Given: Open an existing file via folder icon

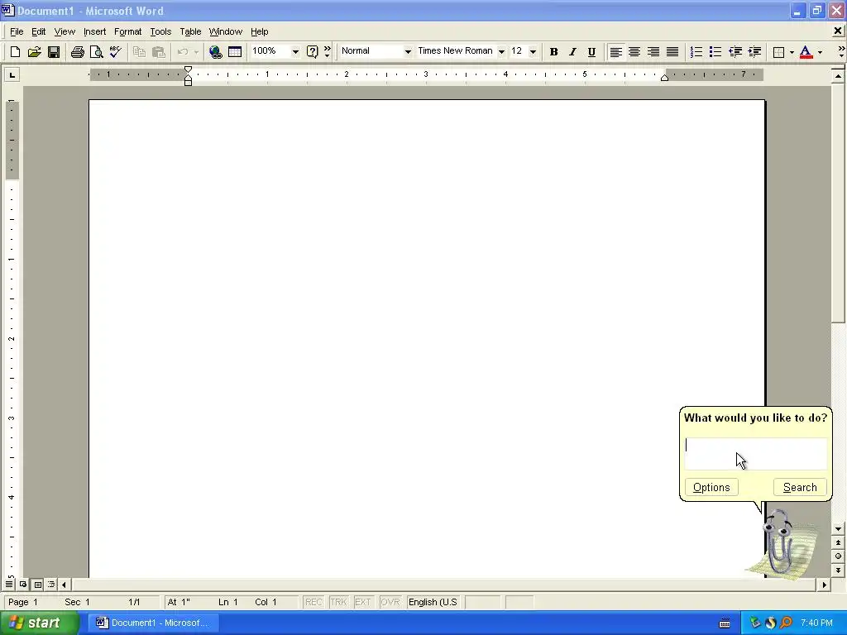Looking at the screenshot, I should 34,52.
